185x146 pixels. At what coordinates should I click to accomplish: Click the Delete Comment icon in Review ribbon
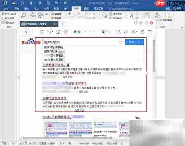coord(80,15)
